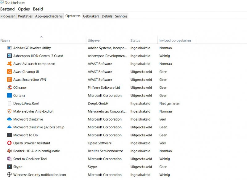Click the Adobe Systems, Incorpo... publisher cell
The width and height of the screenshot is (247, 180).
click(x=107, y=48)
